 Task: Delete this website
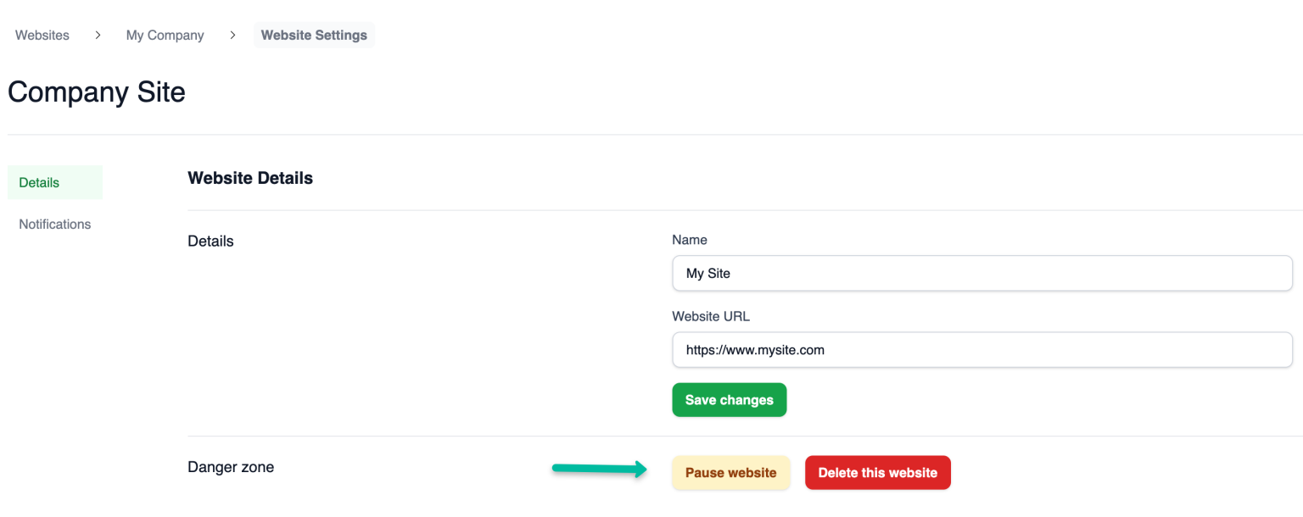pos(877,472)
